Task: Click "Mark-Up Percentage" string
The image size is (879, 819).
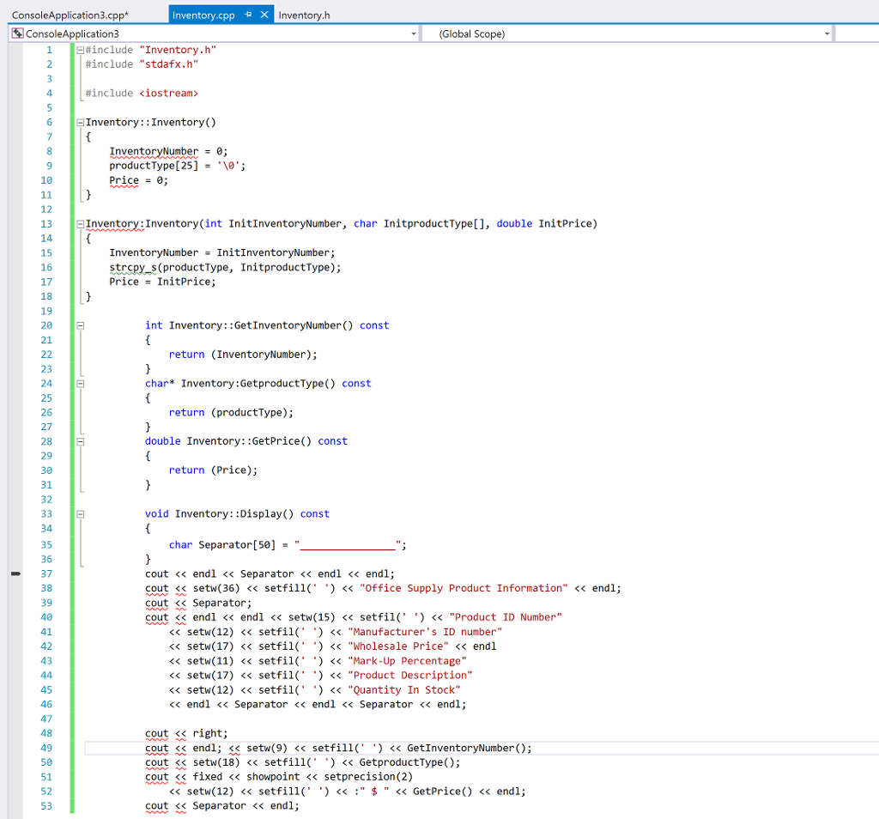Action: [x=407, y=661]
